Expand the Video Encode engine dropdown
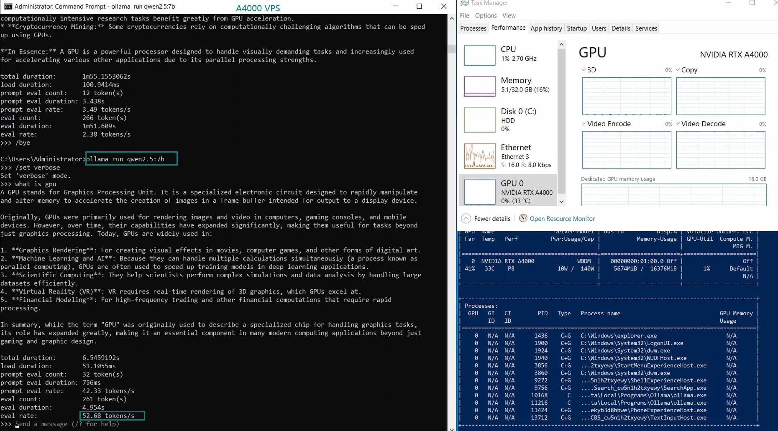The image size is (778, 431). tap(584, 124)
